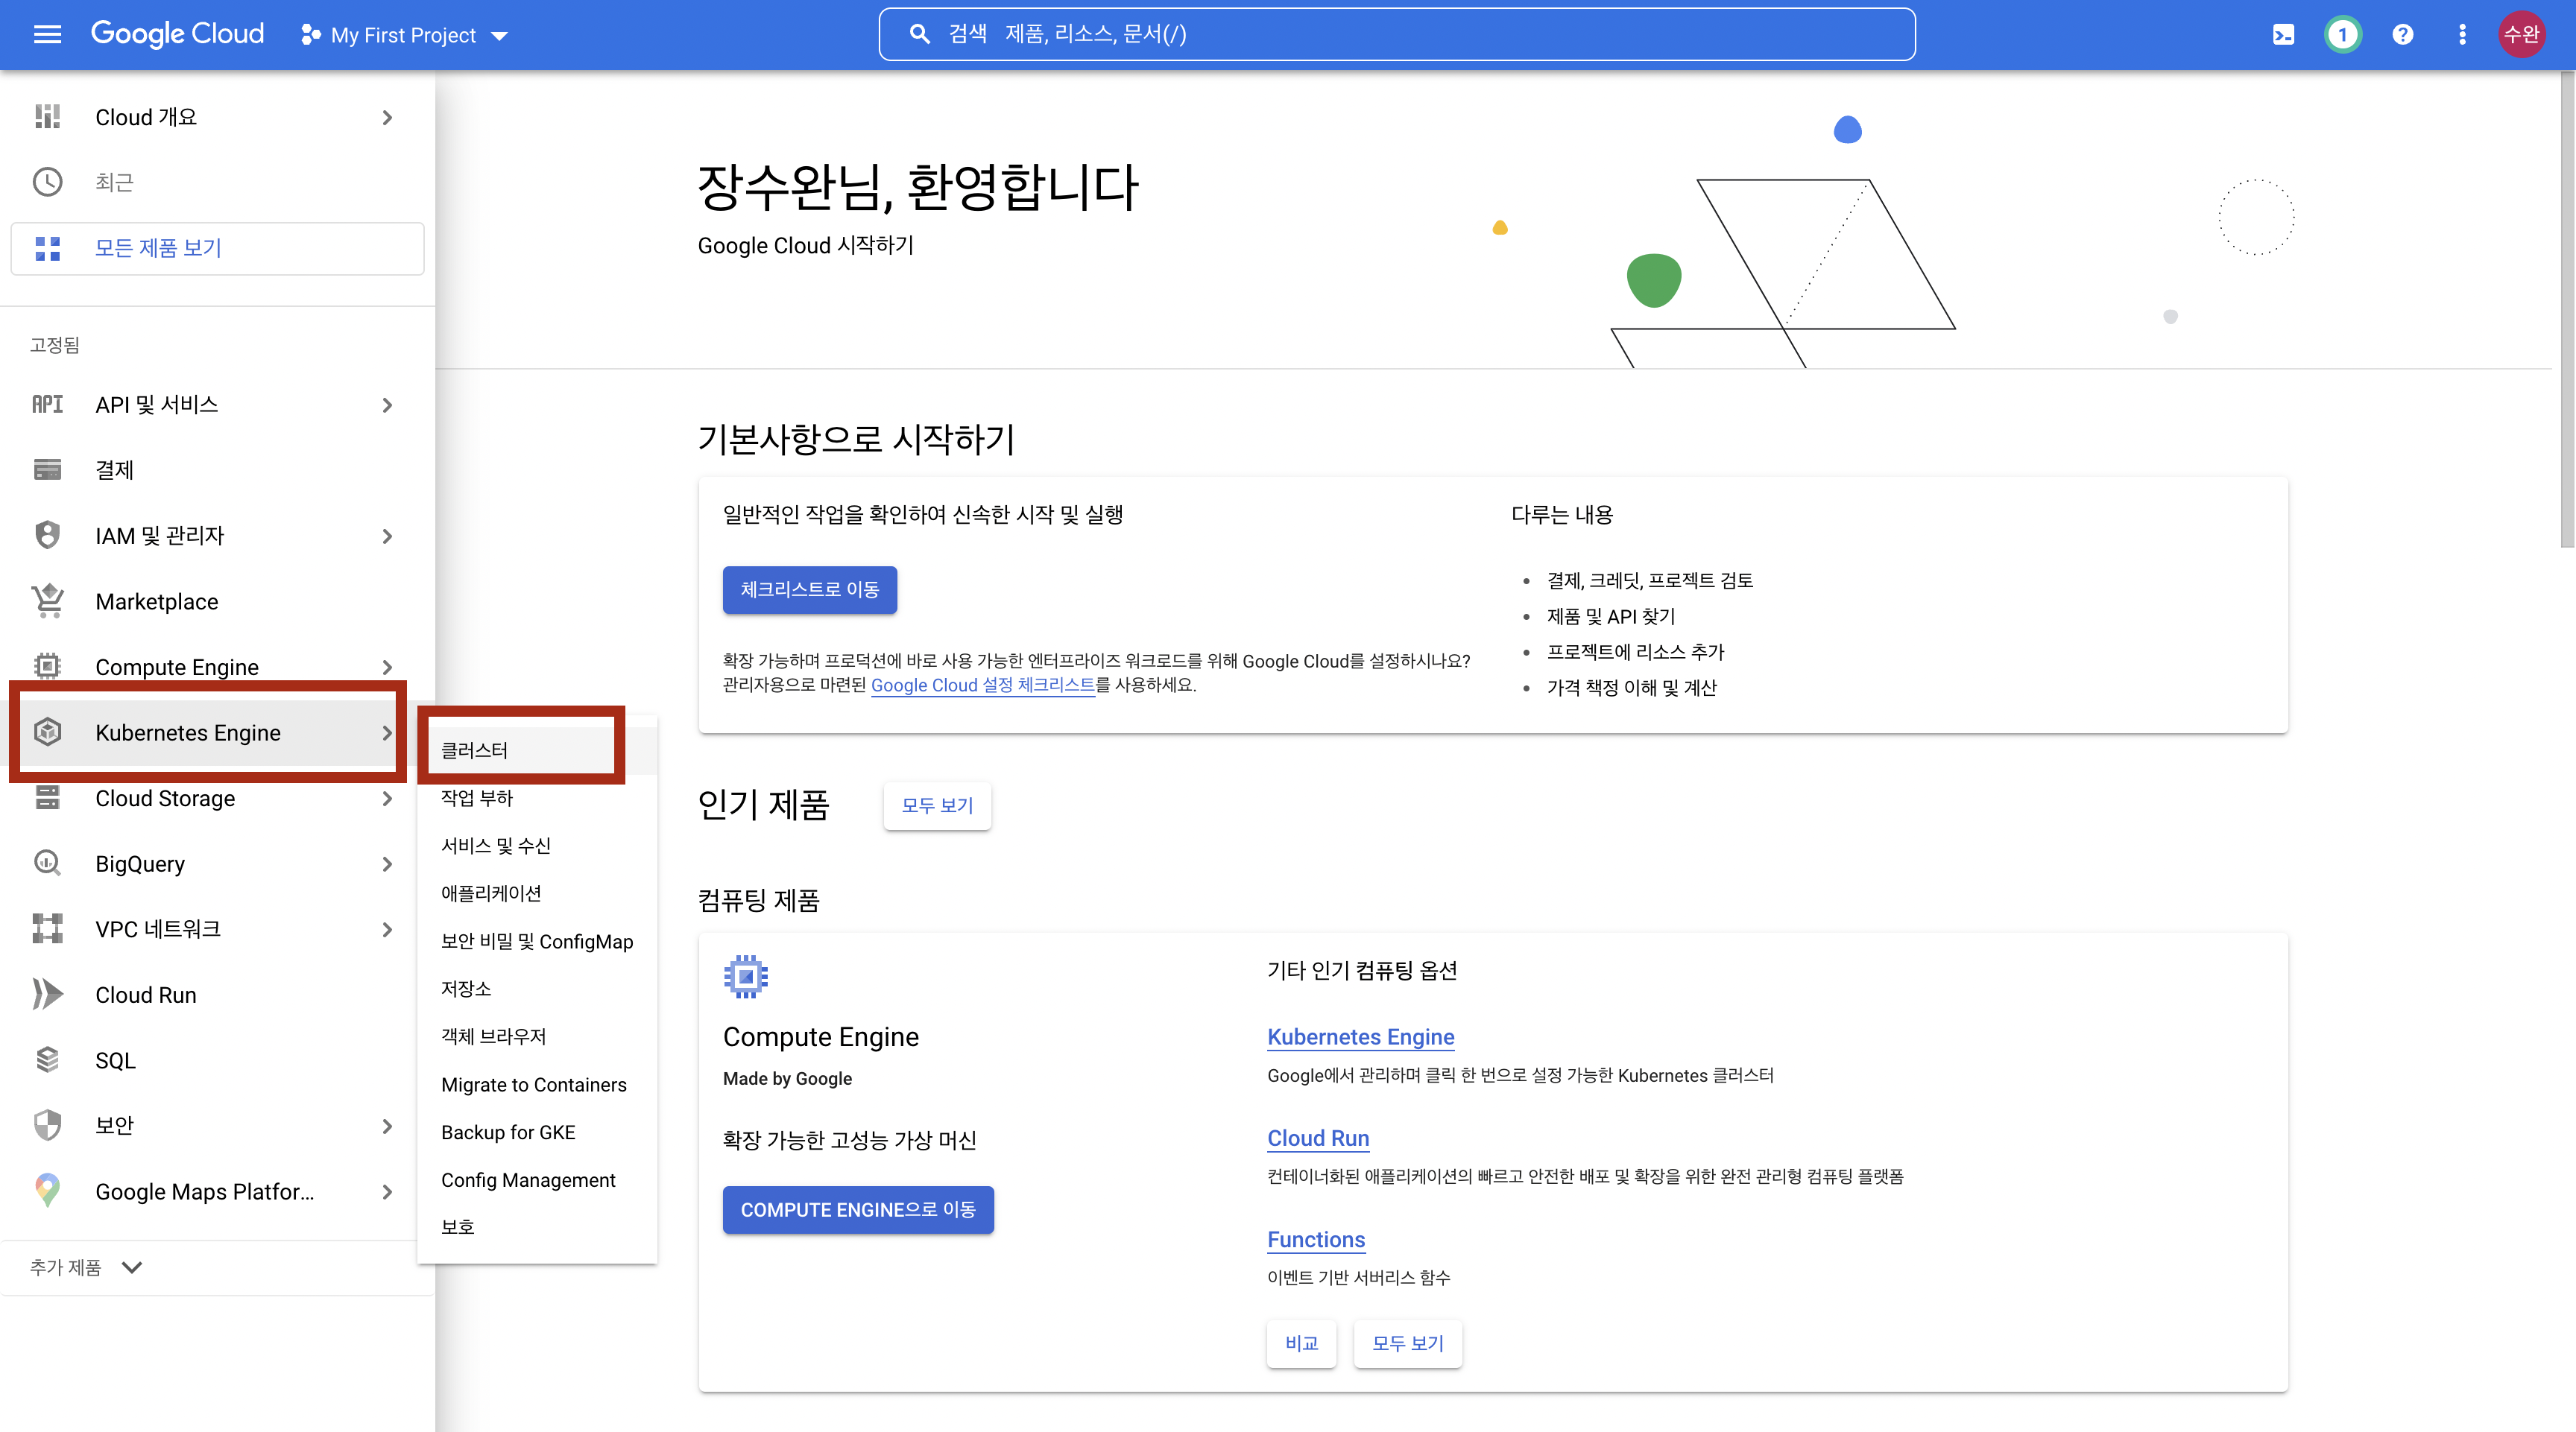Open My First Project selector dropdown
Screen dimensions: 2576x1432
click(x=404, y=35)
